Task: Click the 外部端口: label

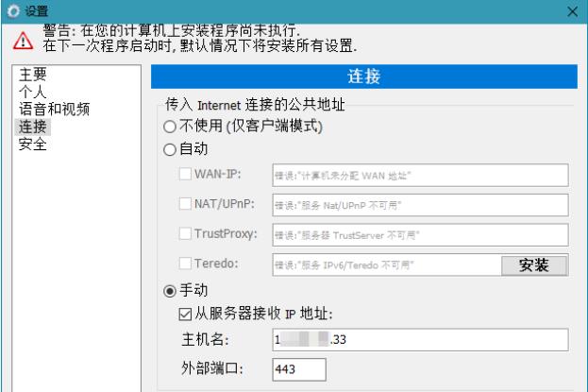Action: [x=212, y=368]
